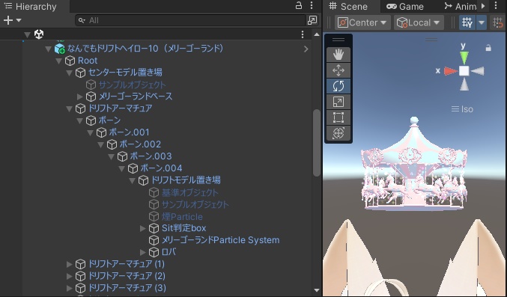507x297 pixels.
Task: Expand the ロバ object
Action: (x=142, y=252)
